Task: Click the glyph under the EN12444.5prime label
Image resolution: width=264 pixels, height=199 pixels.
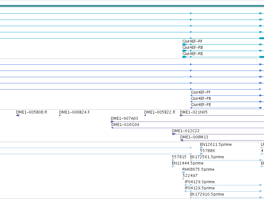Action: coord(173,166)
